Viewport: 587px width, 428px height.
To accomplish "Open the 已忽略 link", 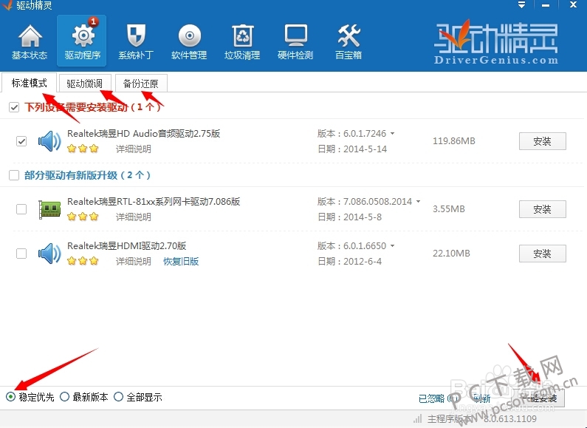I will pyautogui.click(x=439, y=398).
